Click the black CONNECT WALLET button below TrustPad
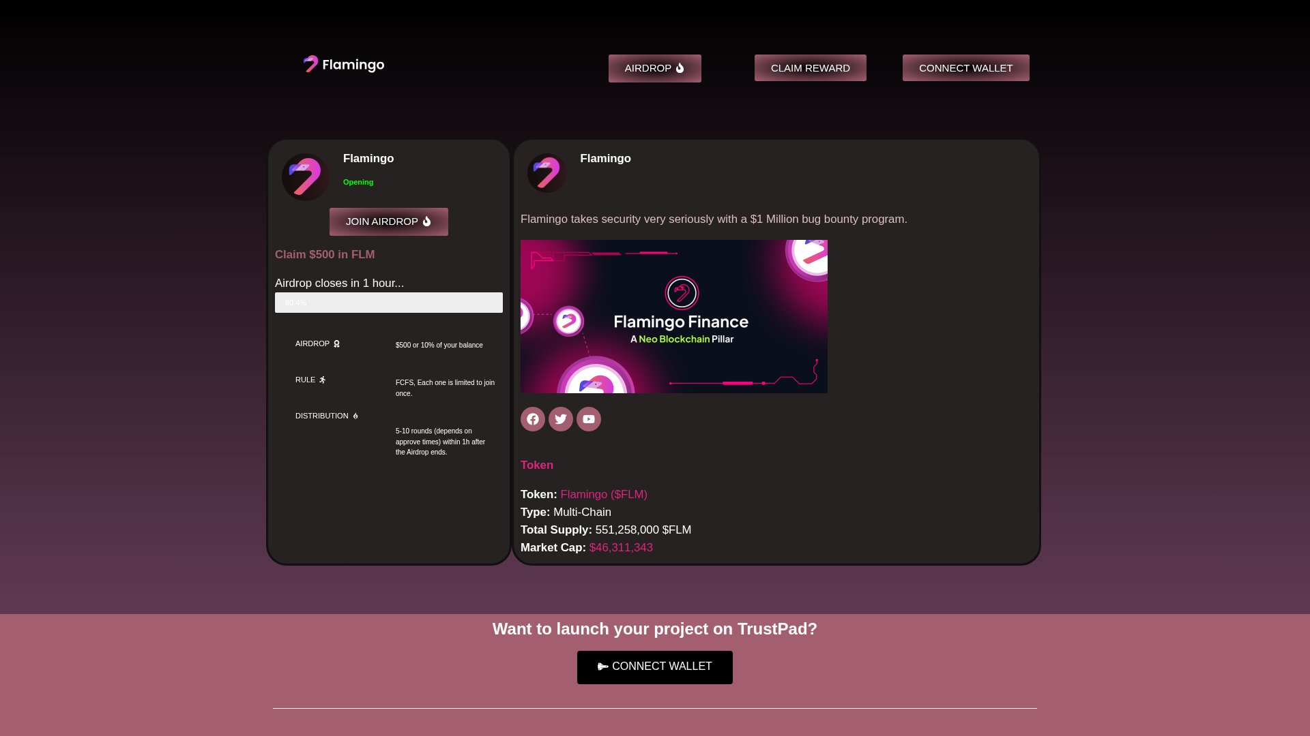The width and height of the screenshot is (1310, 736). [x=655, y=667]
